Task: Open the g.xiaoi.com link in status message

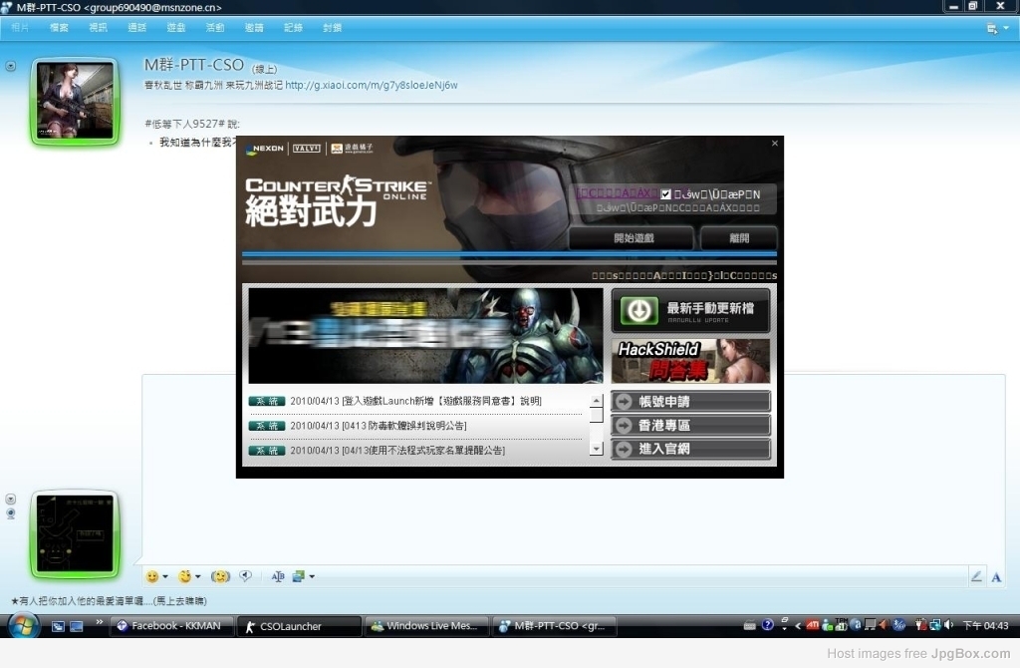Action: (372, 86)
